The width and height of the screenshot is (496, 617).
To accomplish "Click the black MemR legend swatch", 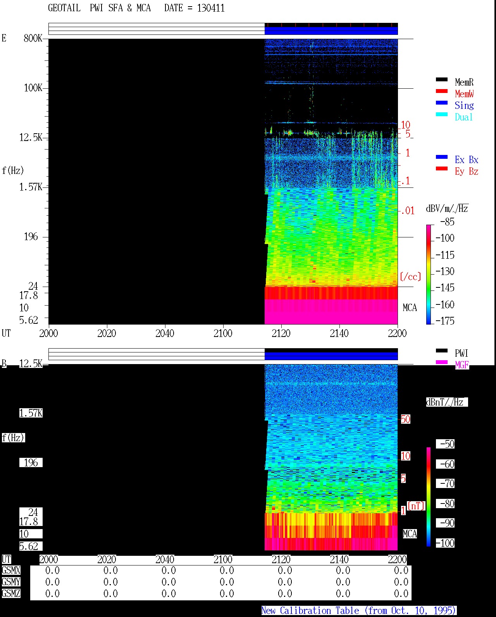I will pyautogui.click(x=442, y=80).
